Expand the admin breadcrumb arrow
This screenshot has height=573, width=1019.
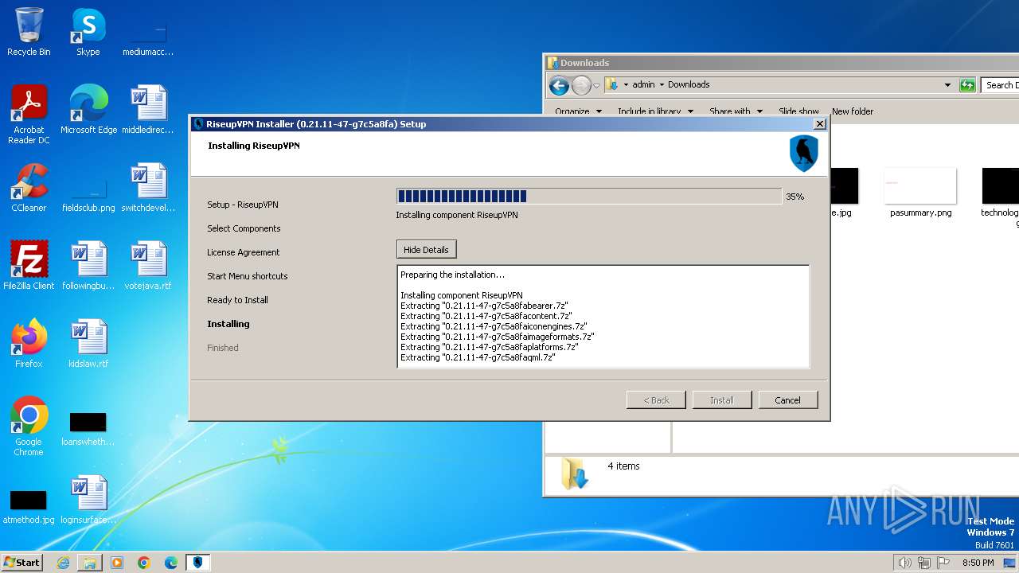(x=662, y=85)
